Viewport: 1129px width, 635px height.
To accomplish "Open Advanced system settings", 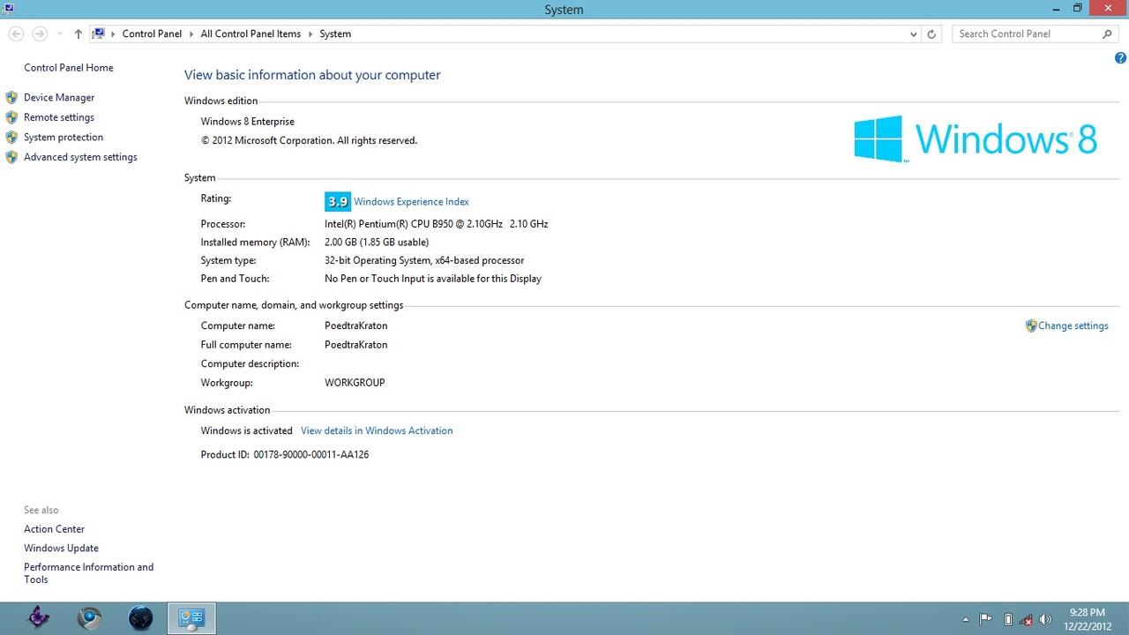I will click(80, 157).
